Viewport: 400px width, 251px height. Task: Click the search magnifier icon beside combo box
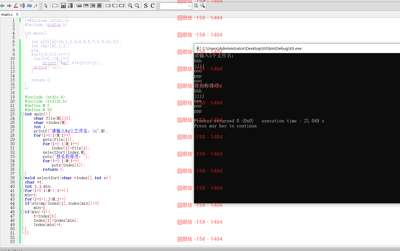click(196, 6)
